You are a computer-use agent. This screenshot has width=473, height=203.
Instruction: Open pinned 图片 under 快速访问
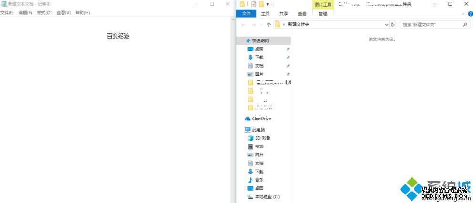click(x=259, y=74)
